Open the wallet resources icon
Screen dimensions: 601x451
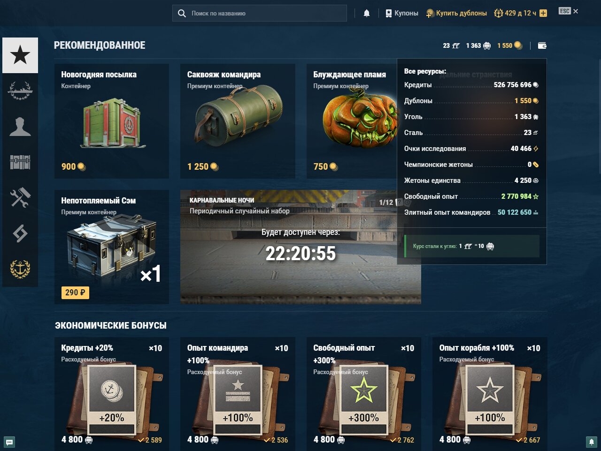pos(542,45)
